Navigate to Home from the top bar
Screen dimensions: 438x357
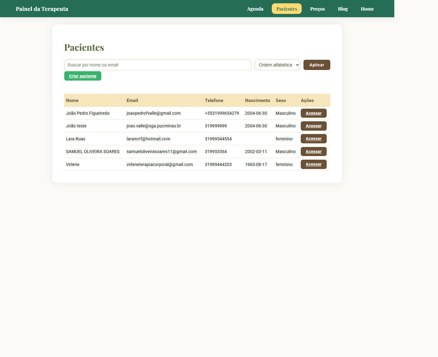(367, 9)
